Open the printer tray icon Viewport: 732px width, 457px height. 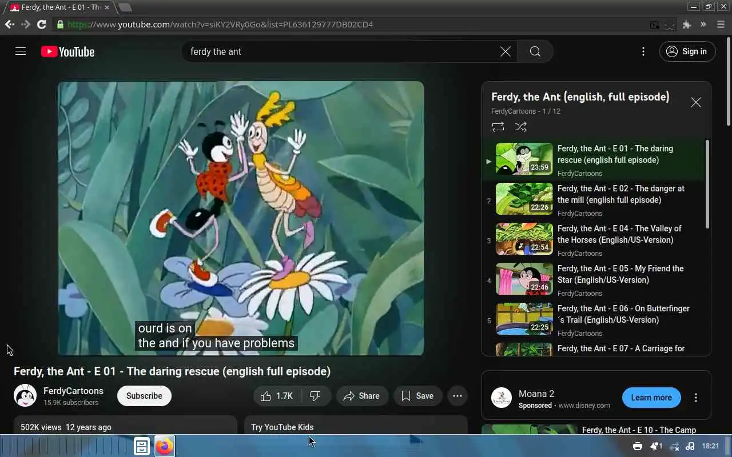point(638,446)
